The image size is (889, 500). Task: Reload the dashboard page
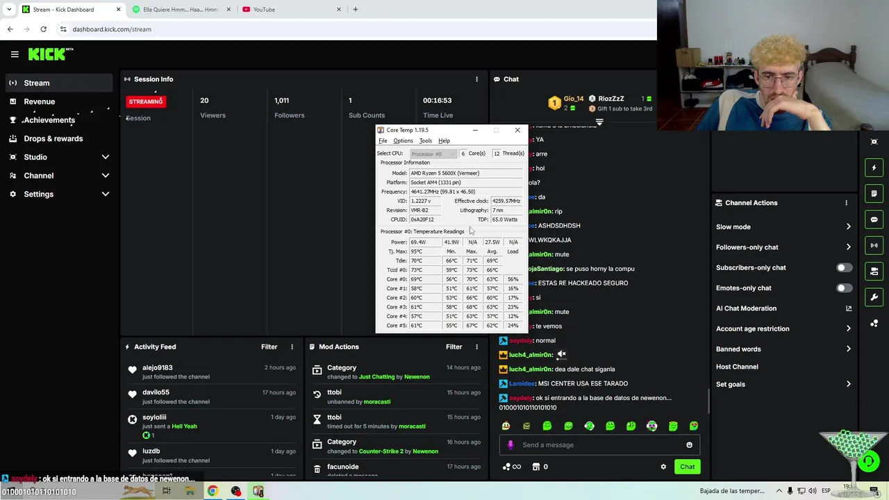coord(43,29)
